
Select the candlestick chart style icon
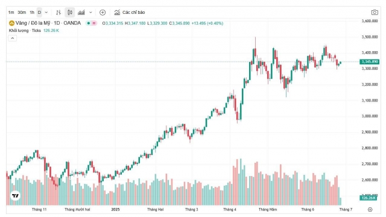tap(70, 12)
